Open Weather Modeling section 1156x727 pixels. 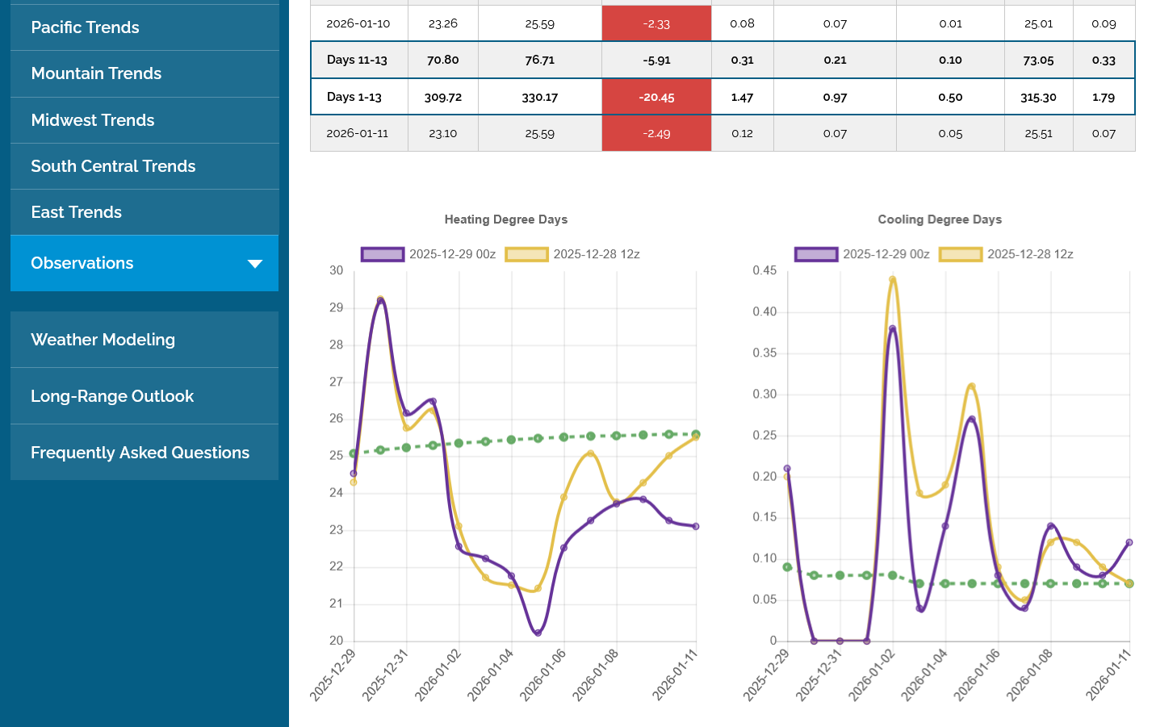click(103, 340)
